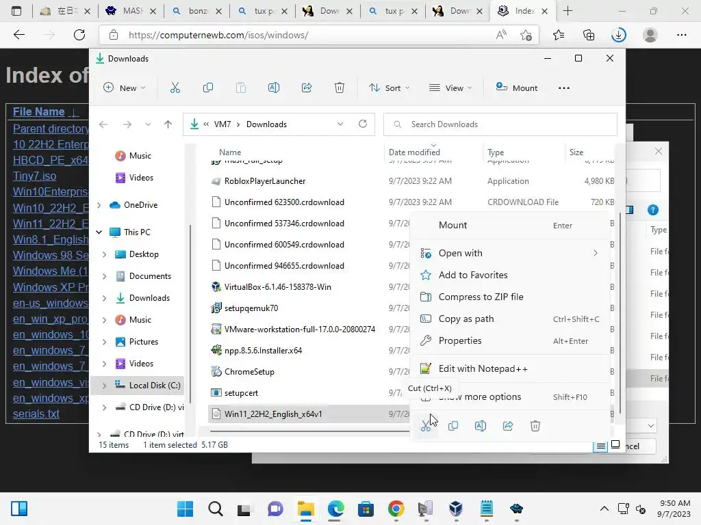This screenshot has width=701, height=525.
Task: Open the Open with submenu
Action: (x=510, y=253)
